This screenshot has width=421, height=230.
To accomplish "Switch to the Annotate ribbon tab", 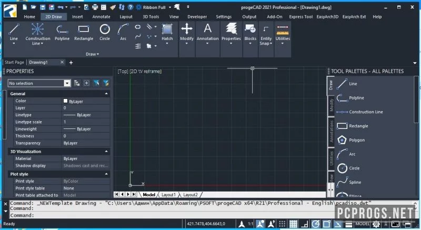I will 101,17.
